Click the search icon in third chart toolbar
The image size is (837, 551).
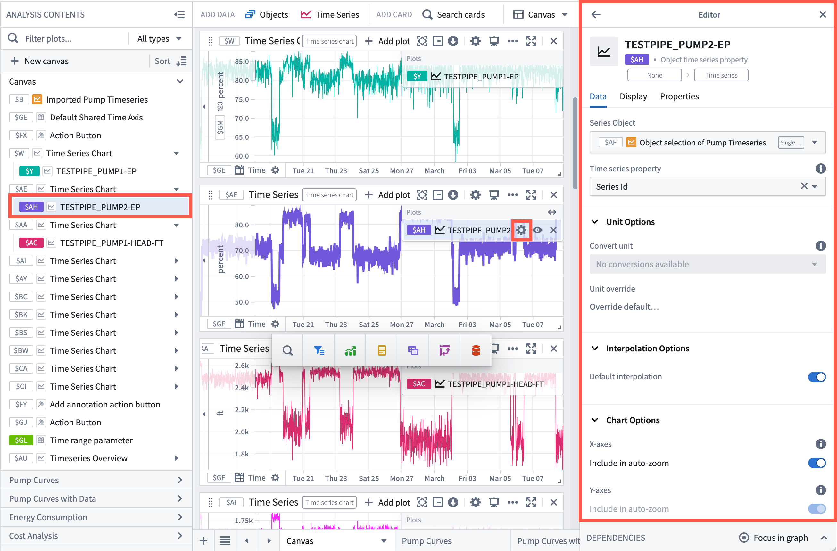tap(287, 350)
